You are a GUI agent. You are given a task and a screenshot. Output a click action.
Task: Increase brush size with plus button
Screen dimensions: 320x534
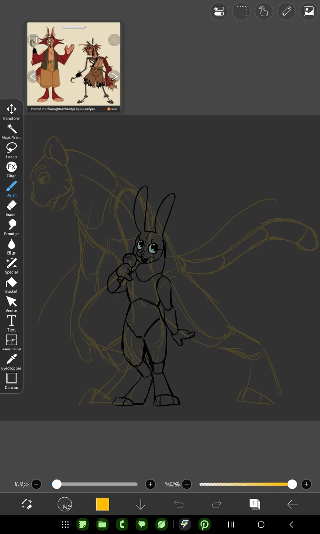click(150, 484)
